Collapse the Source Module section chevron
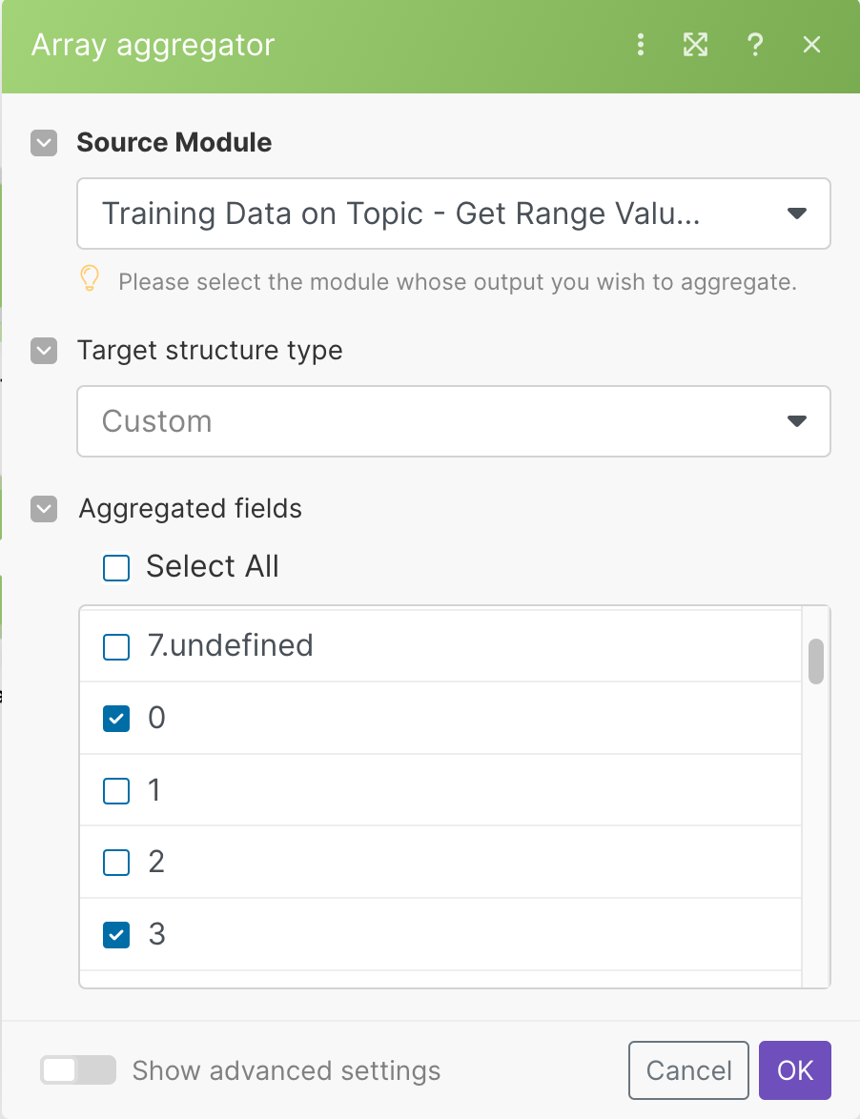Viewport: 860px width, 1119px height. [45, 143]
